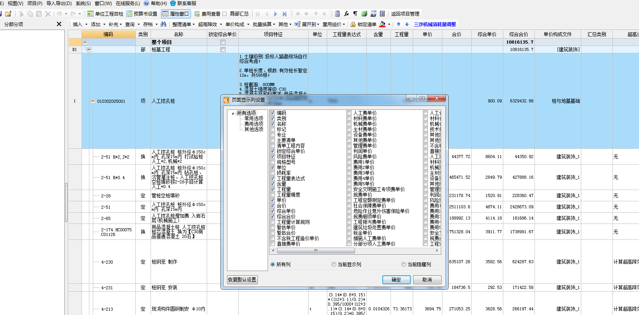Click the last record navigation icon
Viewport: 639px width, 315px height.
pyautogui.click(x=284, y=14)
